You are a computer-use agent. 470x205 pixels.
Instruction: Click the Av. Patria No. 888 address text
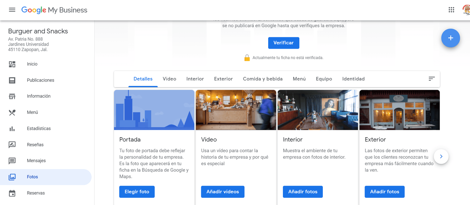point(25,39)
